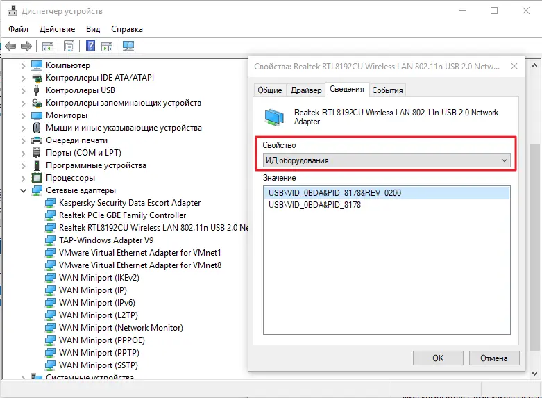Open the Вид menu
The width and height of the screenshot is (542, 398).
tap(93, 29)
